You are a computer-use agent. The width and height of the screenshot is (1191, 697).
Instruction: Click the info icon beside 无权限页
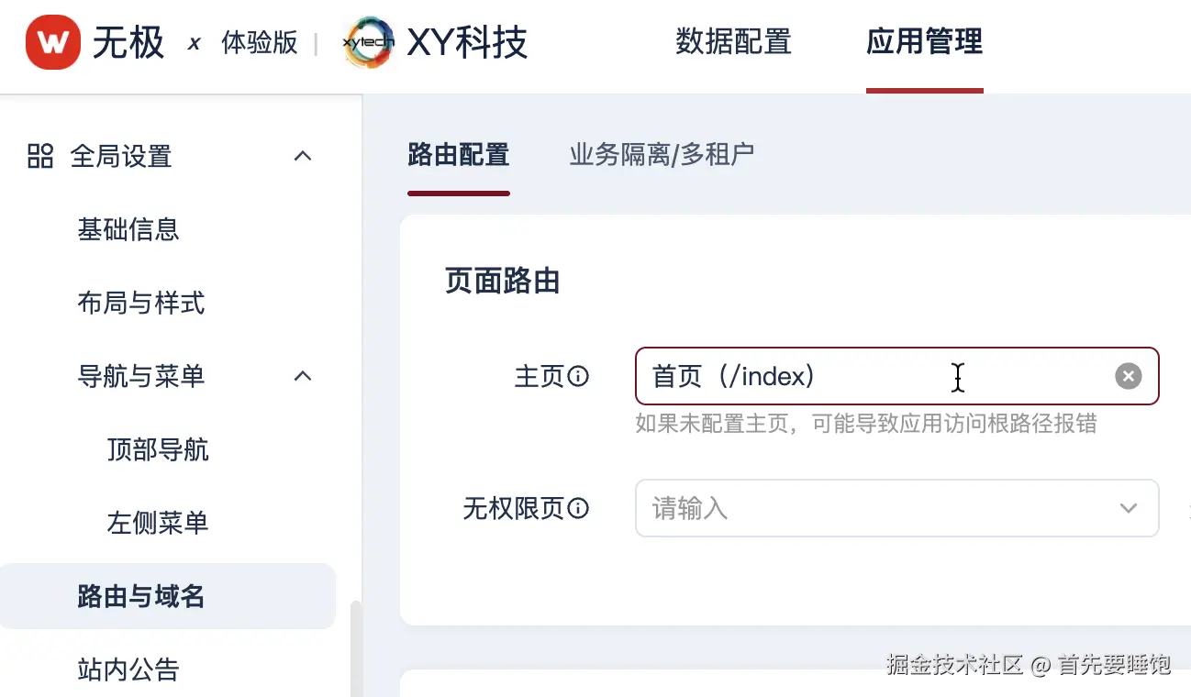(578, 508)
